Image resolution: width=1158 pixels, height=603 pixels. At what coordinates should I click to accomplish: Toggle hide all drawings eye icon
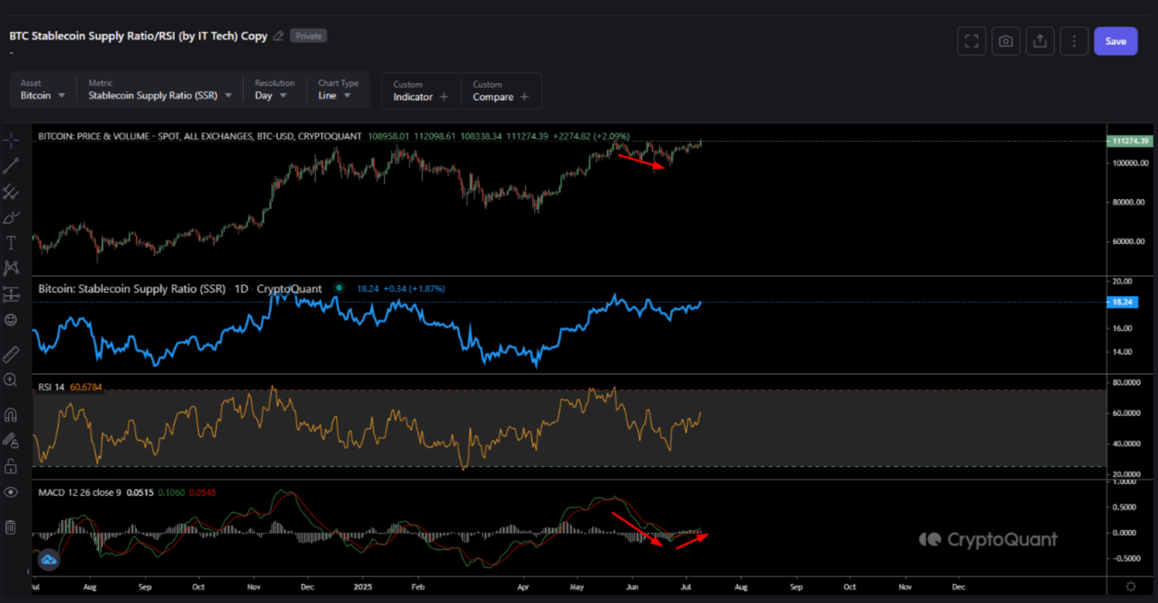tap(11, 492)
